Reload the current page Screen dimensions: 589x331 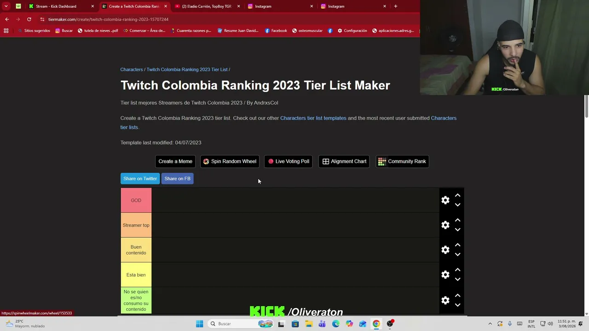pos(29,19)
